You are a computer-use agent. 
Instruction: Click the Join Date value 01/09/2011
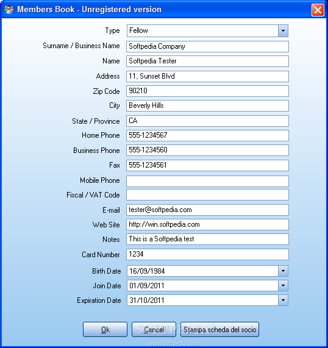(147, 286)
